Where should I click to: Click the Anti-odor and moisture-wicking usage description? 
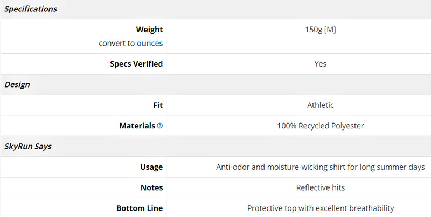(x=321, y=167)
